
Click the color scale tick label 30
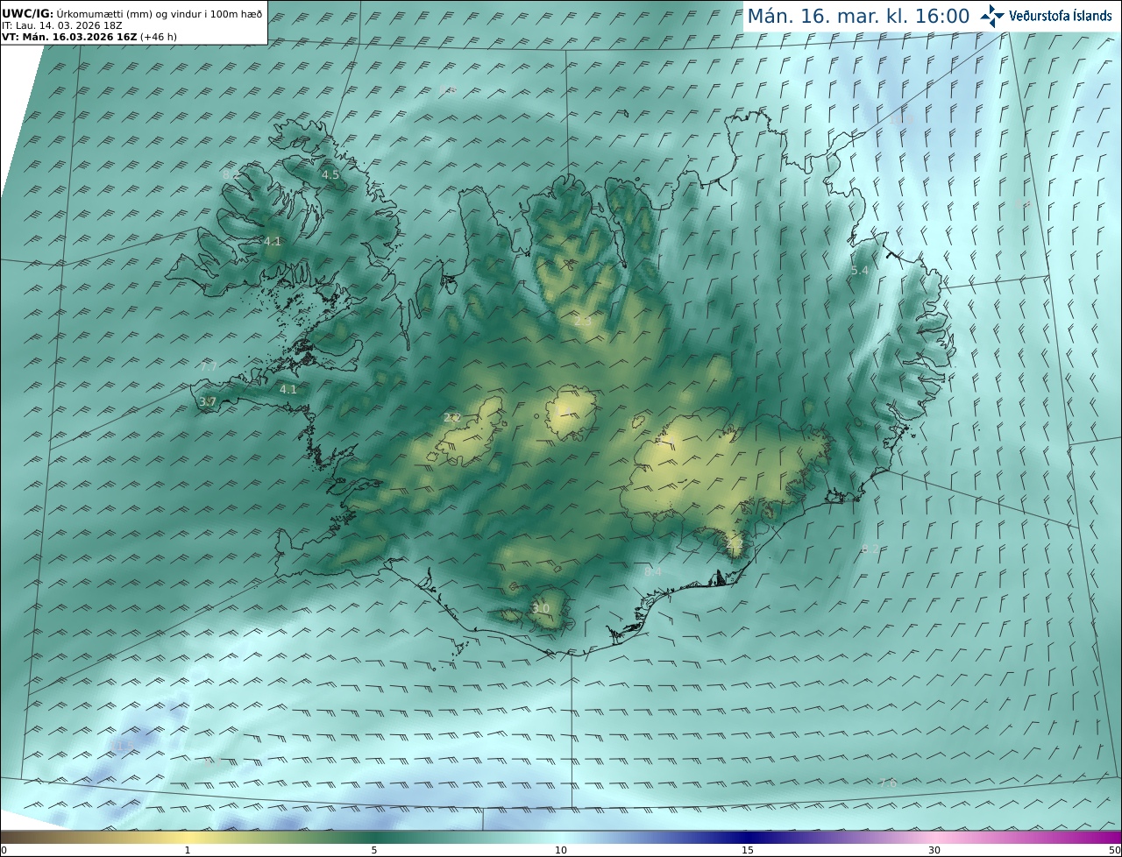pyautogui.click(x=934, y=850)
